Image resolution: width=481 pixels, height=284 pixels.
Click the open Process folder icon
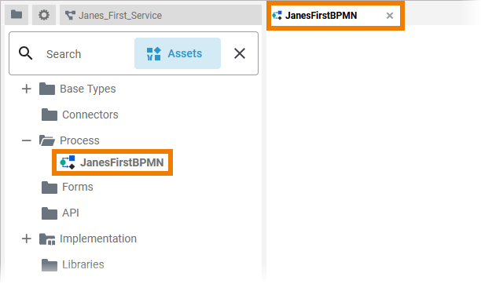pyautogui.click(x=47, y=140)
